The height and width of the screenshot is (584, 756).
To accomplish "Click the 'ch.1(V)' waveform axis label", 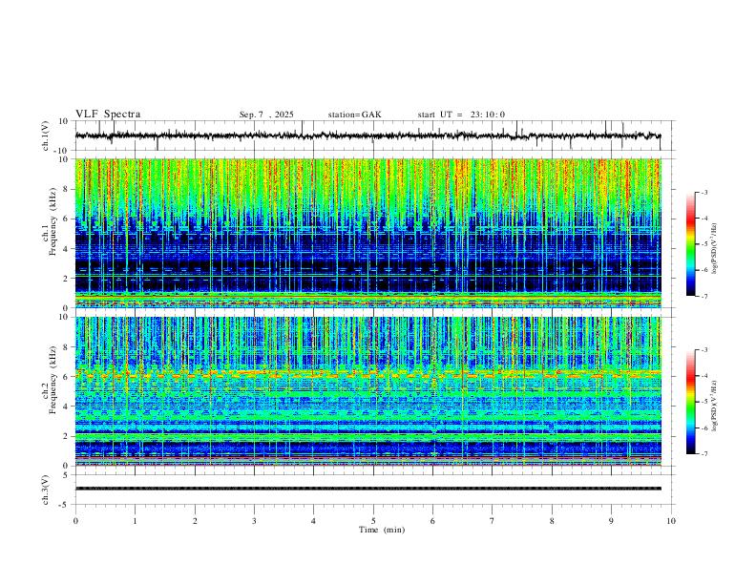I will (46, 136).
